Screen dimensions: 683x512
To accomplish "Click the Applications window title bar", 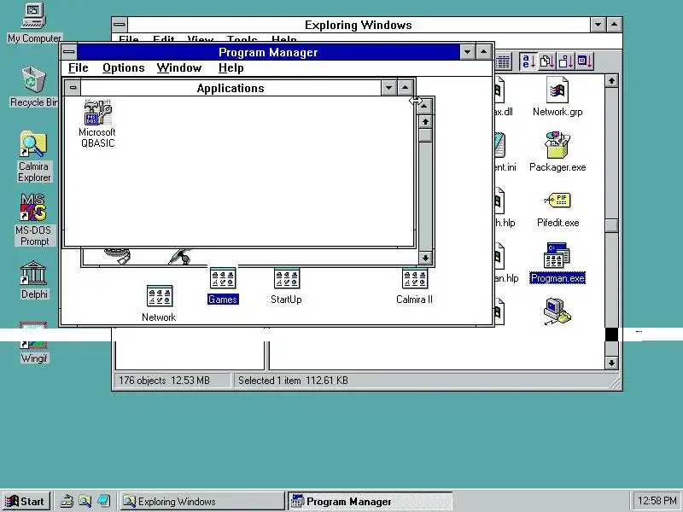I will click(x=231, y=88).
